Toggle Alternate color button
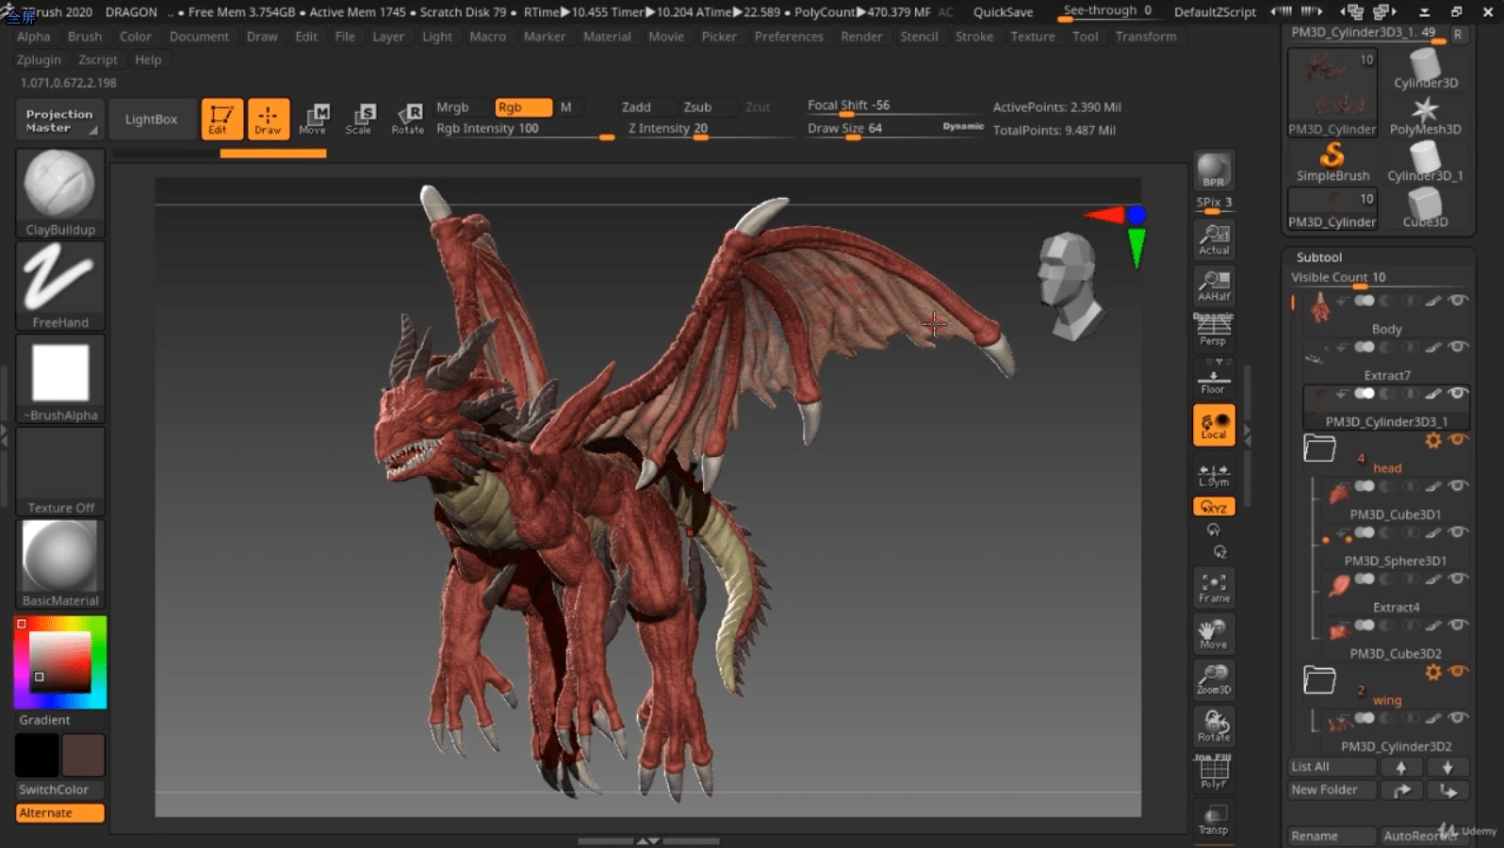 pos(60,812)
